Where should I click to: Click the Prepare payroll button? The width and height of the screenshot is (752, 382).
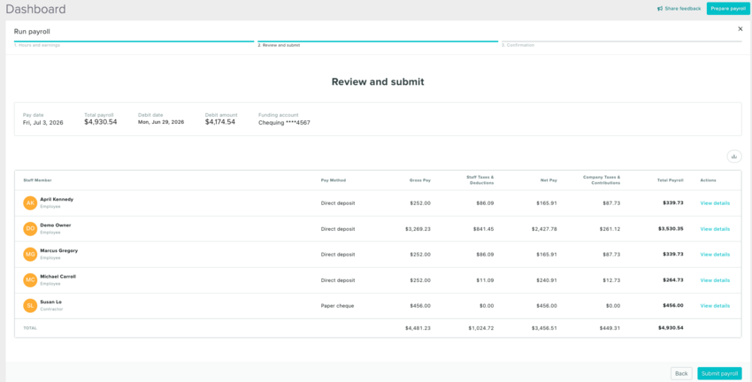point(728,9)
